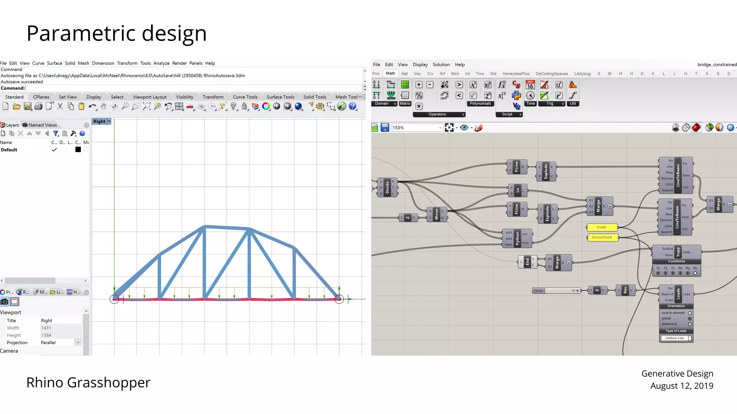
Task: Click the yellow 'structure' panel
Action: click(x=602, y=237)
